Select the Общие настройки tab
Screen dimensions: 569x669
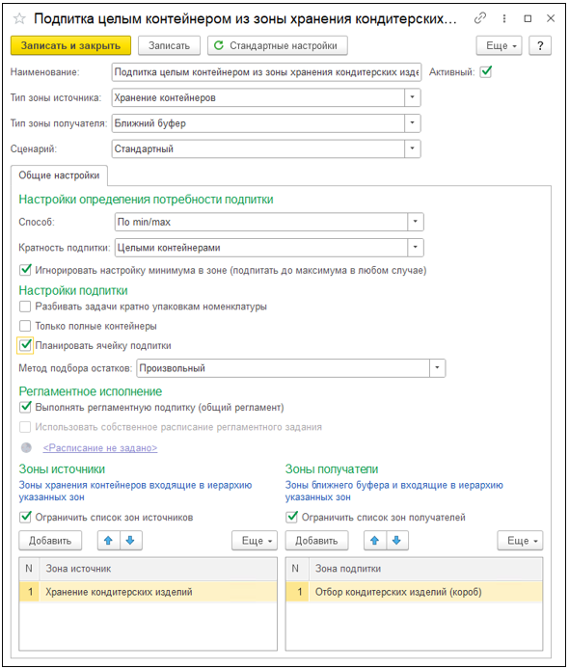pos(59,175)
